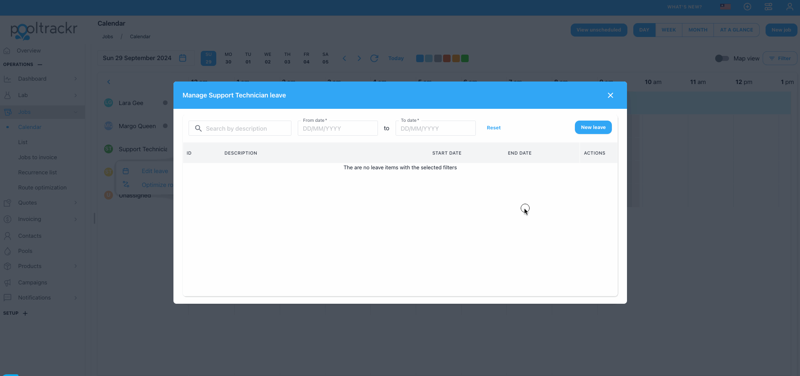Go to the previous day arrow

(344, 58)
